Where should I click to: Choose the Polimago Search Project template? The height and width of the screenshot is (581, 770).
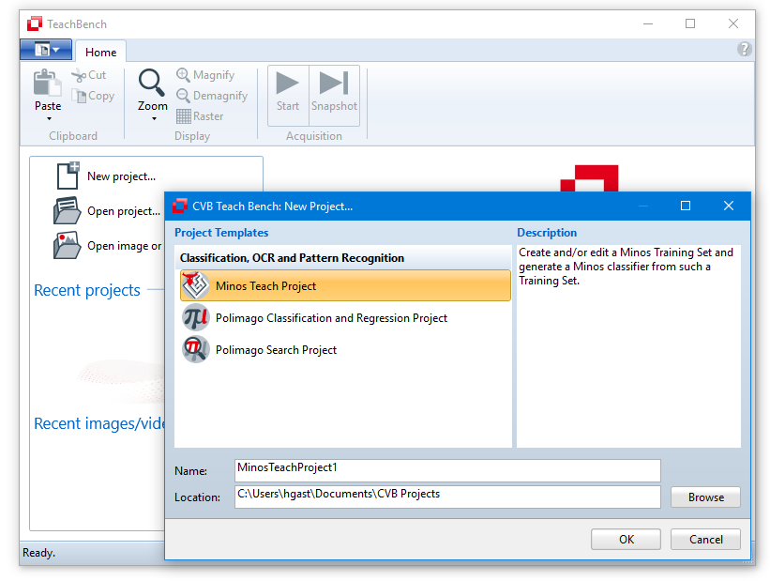tap(276, 350)
